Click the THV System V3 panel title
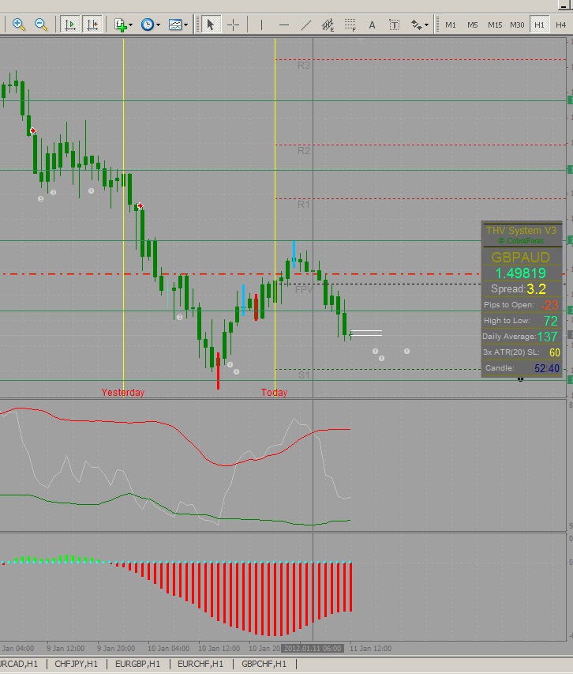The width and height of the screenshot is (573, 674). tap(521, 231)
